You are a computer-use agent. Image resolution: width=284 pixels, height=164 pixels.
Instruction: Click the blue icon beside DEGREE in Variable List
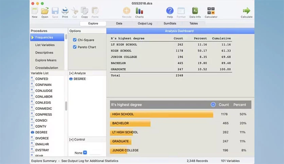click(33, 132)
